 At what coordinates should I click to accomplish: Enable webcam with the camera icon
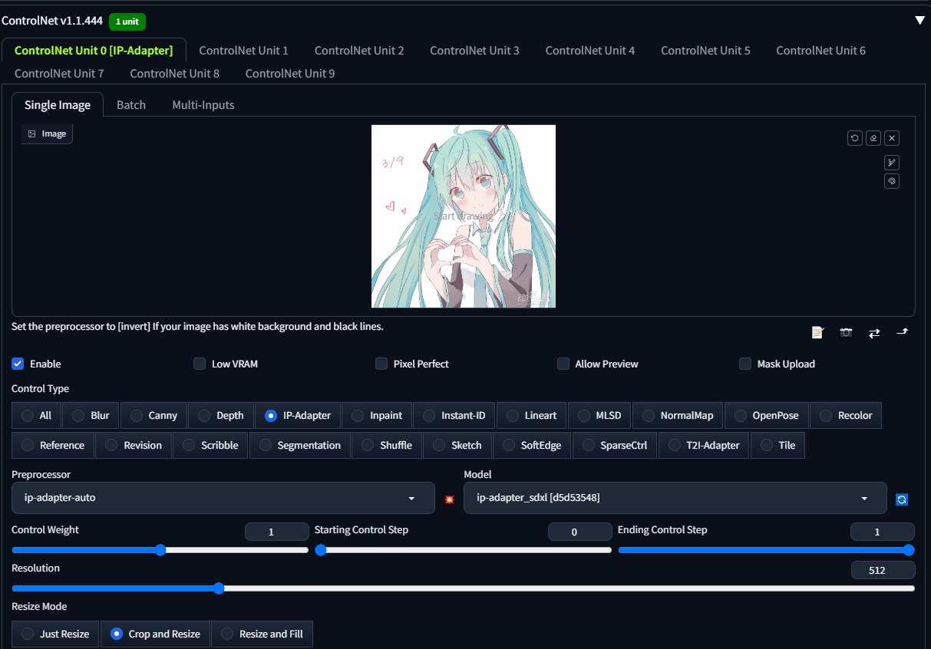coord(846,332)
